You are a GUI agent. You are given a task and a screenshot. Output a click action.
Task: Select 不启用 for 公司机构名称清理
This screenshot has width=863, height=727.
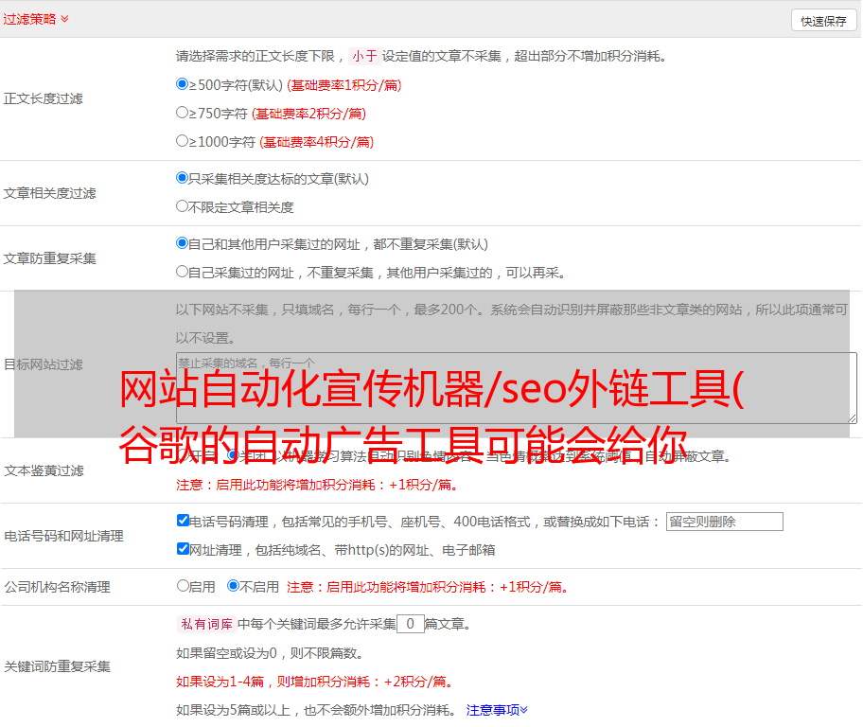point(233,586)
